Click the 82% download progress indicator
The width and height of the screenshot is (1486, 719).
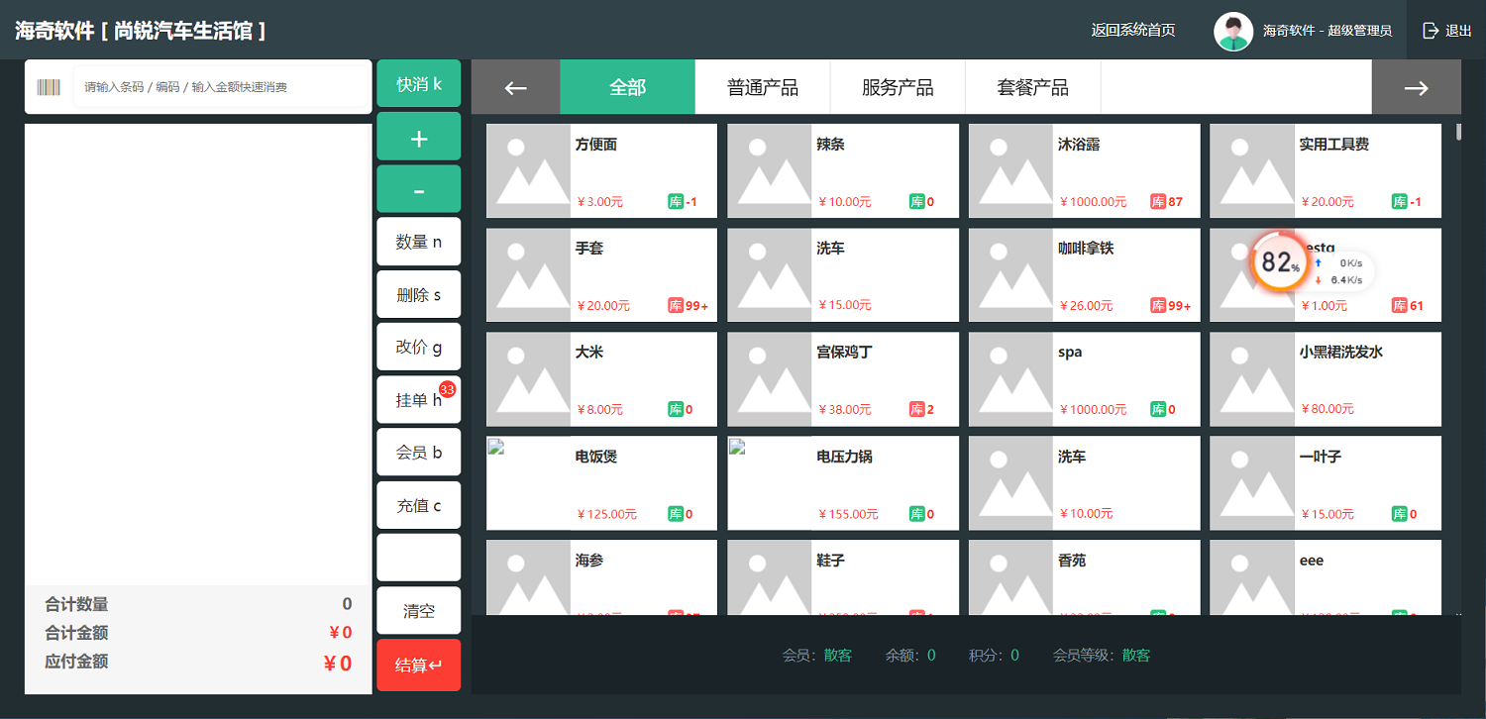pos(1278,263)
